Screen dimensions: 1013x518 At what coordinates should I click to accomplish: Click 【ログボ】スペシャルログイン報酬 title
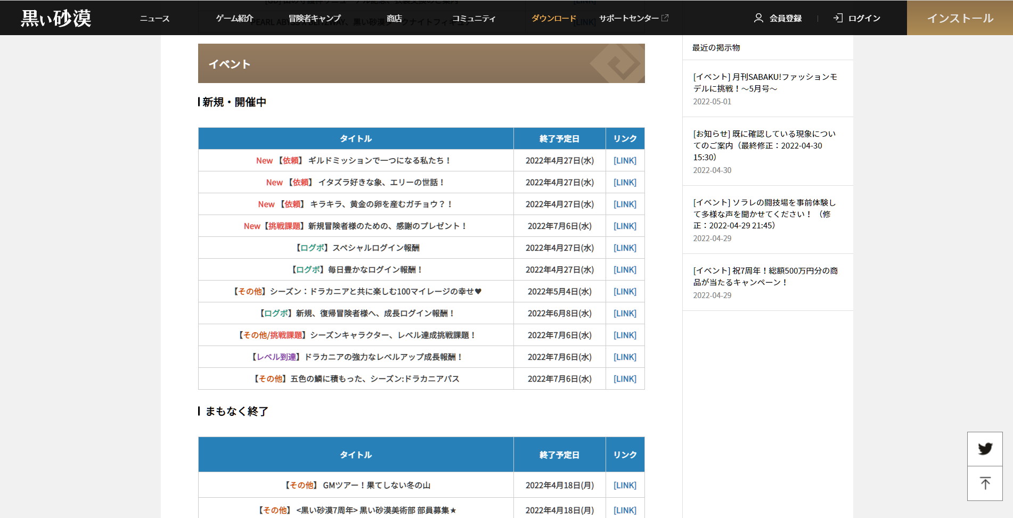(356, 248)
